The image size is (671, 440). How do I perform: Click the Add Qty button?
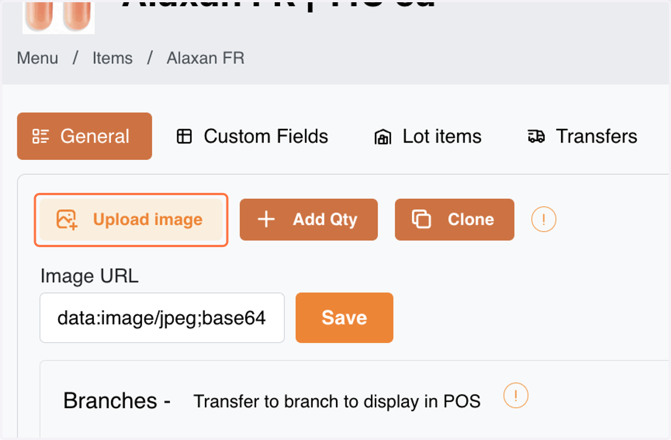pyautogui.click(x=309, y=220)
